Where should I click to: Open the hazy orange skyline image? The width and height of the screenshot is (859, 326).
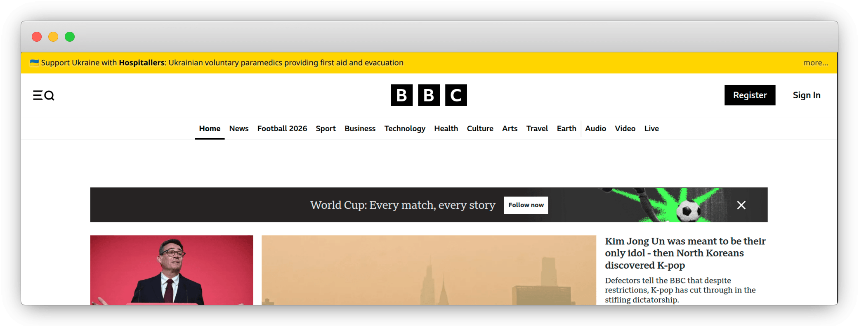(429, 270)
